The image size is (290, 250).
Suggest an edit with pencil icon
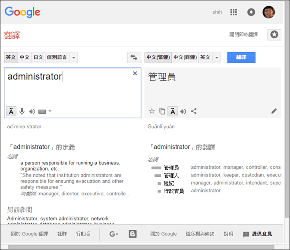(274, 111)
